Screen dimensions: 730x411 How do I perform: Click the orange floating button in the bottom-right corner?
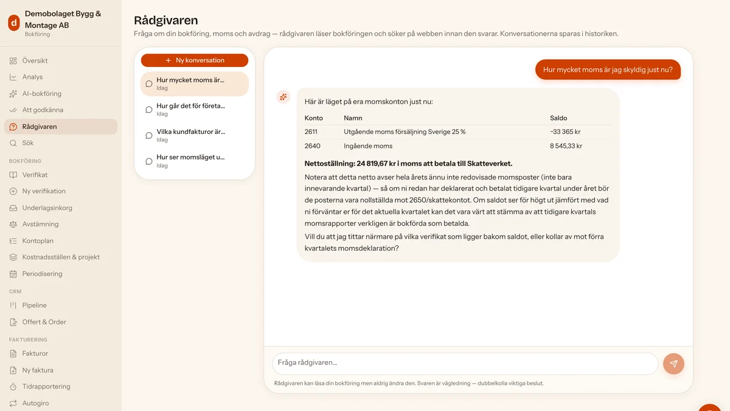coord(710,407)
